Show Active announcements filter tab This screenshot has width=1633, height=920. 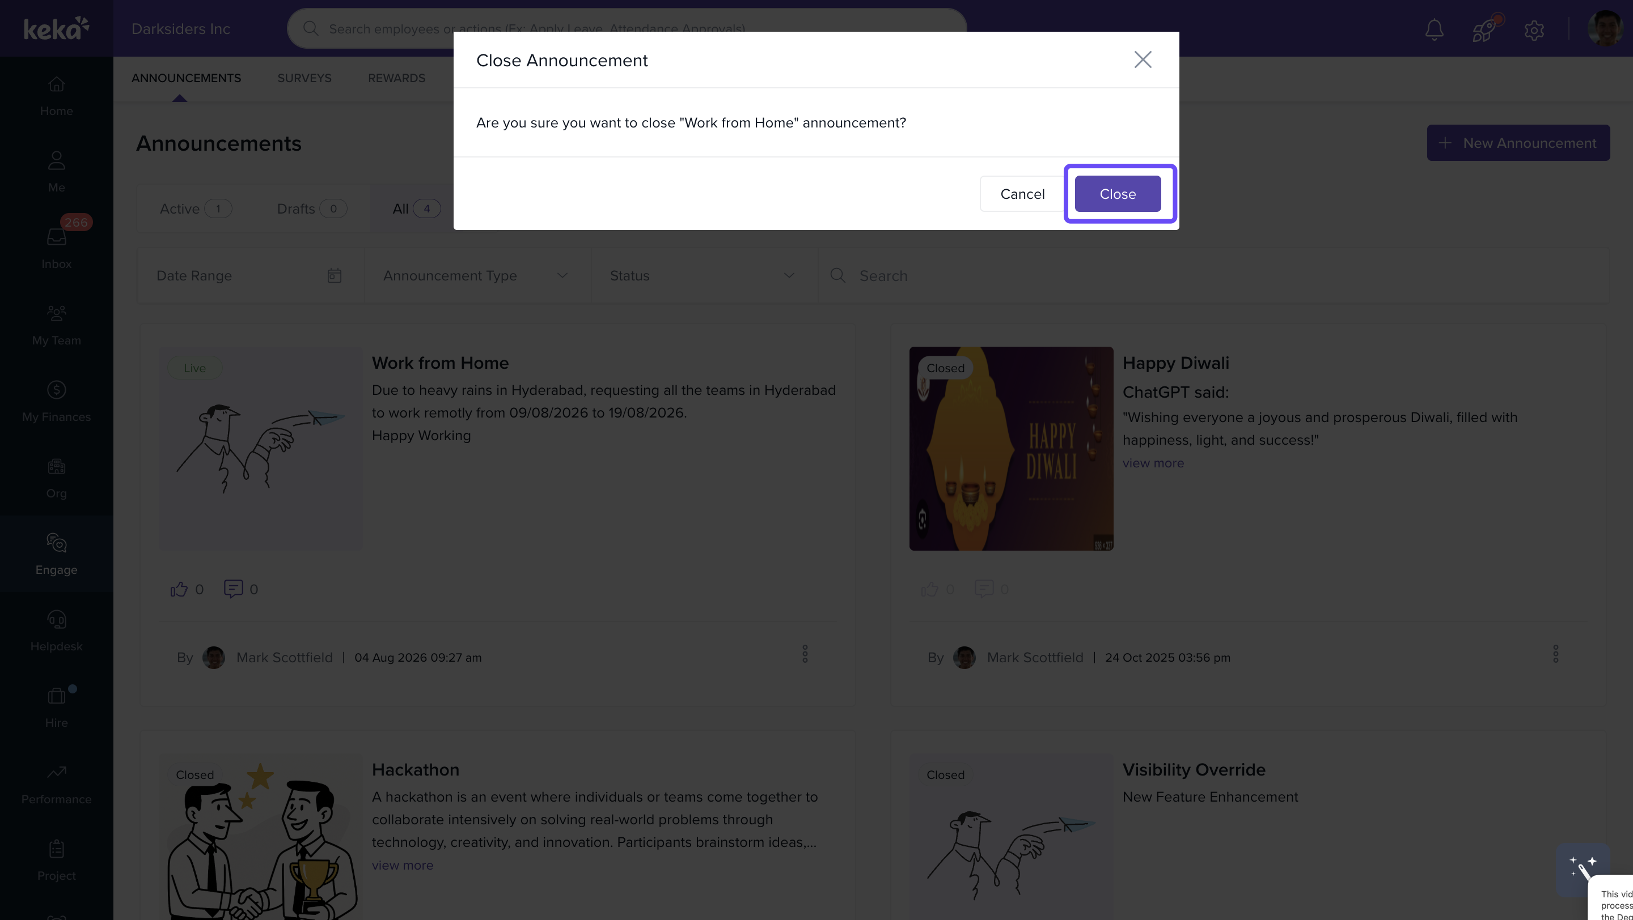[196, 208]
